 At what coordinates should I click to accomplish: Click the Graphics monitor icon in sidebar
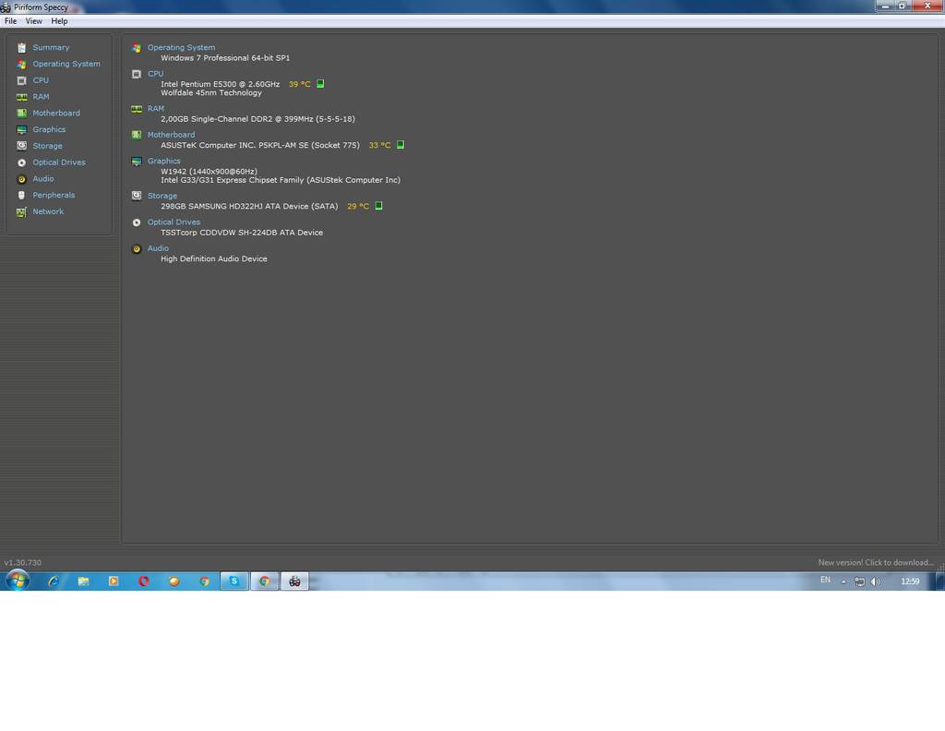[22, 129]
